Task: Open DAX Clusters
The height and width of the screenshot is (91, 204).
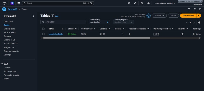Action: pyautogui.click(x=7, y=68)
